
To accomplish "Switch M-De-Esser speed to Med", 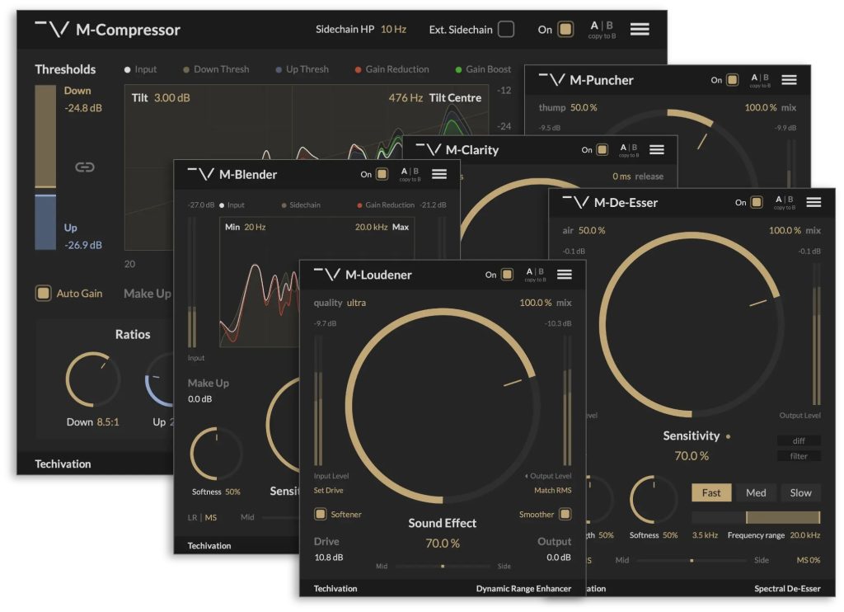I will [756, 492].
